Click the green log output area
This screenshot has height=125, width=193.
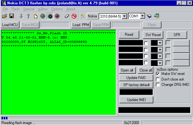(58, 72)
